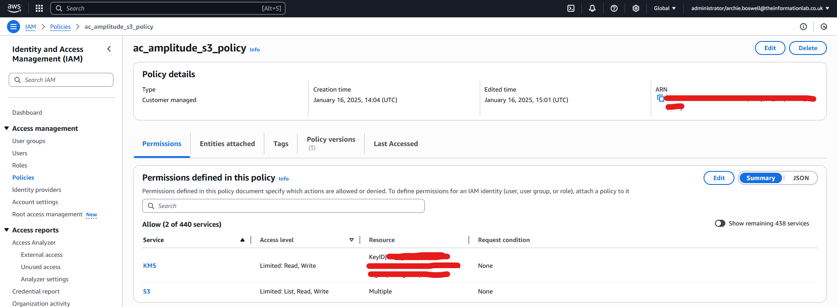Open the administrator account menu dropdown
This screenshot has height=307, width=837.
(760, 8)
